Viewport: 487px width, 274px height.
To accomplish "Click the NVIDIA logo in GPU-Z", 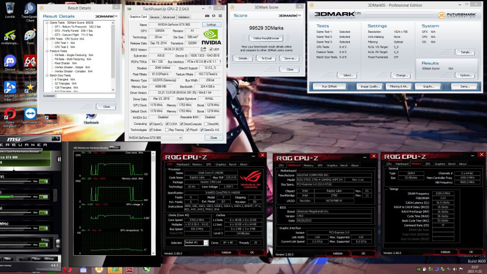I will pos(211,37).
